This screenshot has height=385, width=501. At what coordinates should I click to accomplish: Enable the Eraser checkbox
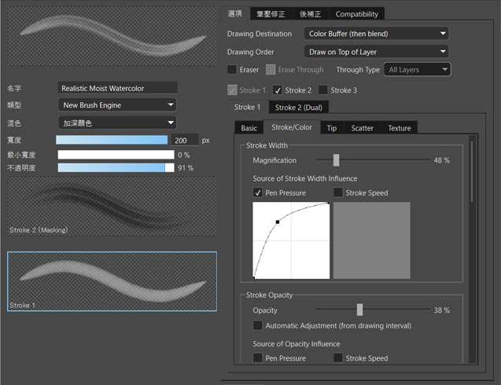point(232,70)
